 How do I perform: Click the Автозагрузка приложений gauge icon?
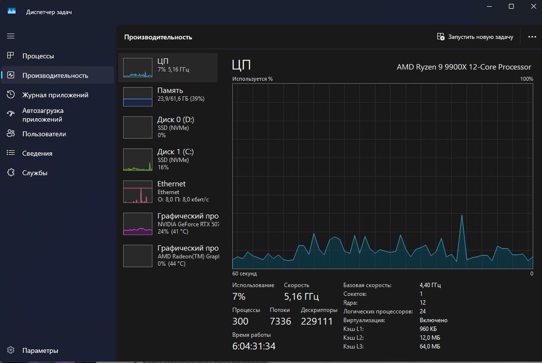click(x=11, y=114)
